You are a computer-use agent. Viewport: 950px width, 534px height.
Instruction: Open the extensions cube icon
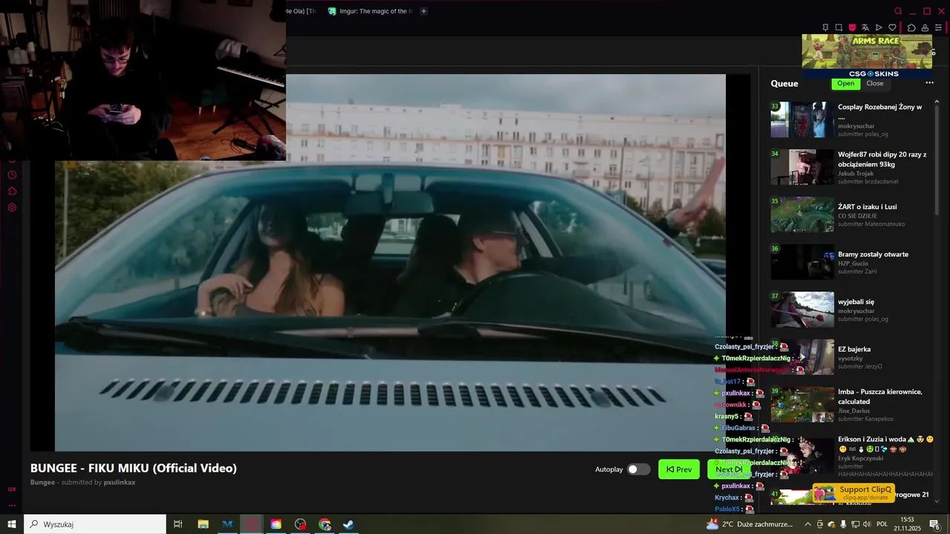click(911, 27)
